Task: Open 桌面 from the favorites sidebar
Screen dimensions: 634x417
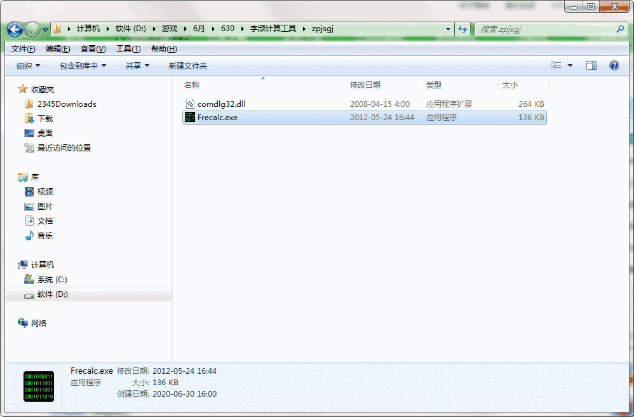Action: tap(43, 133)
